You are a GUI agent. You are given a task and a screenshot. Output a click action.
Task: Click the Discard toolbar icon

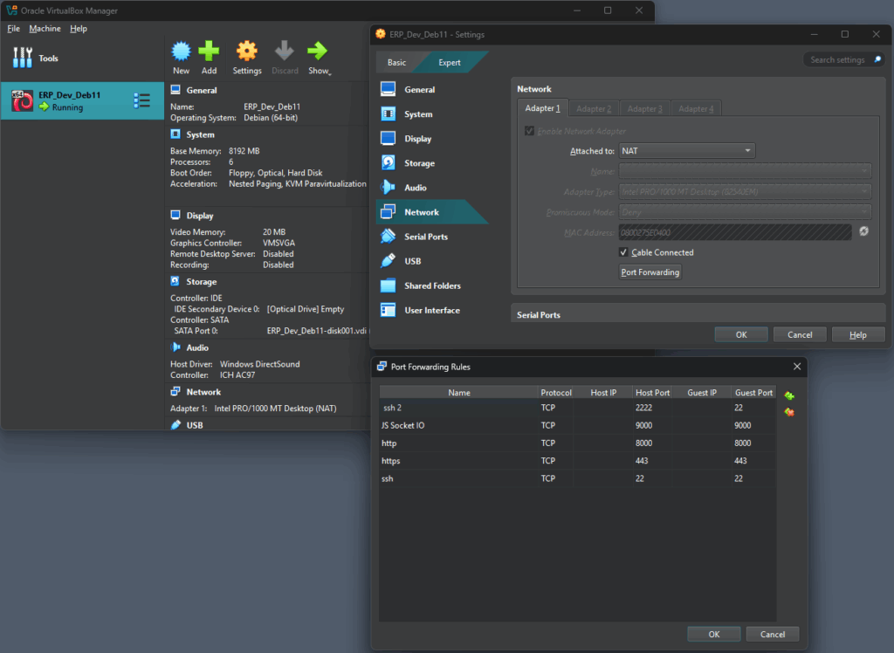tap(285, 57)
